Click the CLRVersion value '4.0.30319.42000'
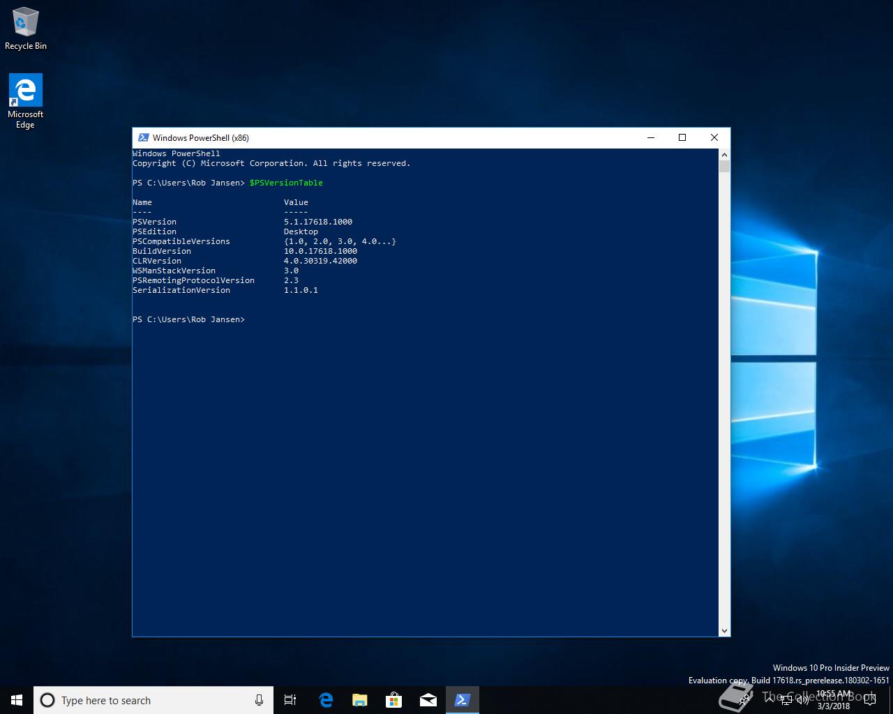Image resolution: width=893 pixels, height=714 pixels. pyautogui.click(x=320, y=261)
